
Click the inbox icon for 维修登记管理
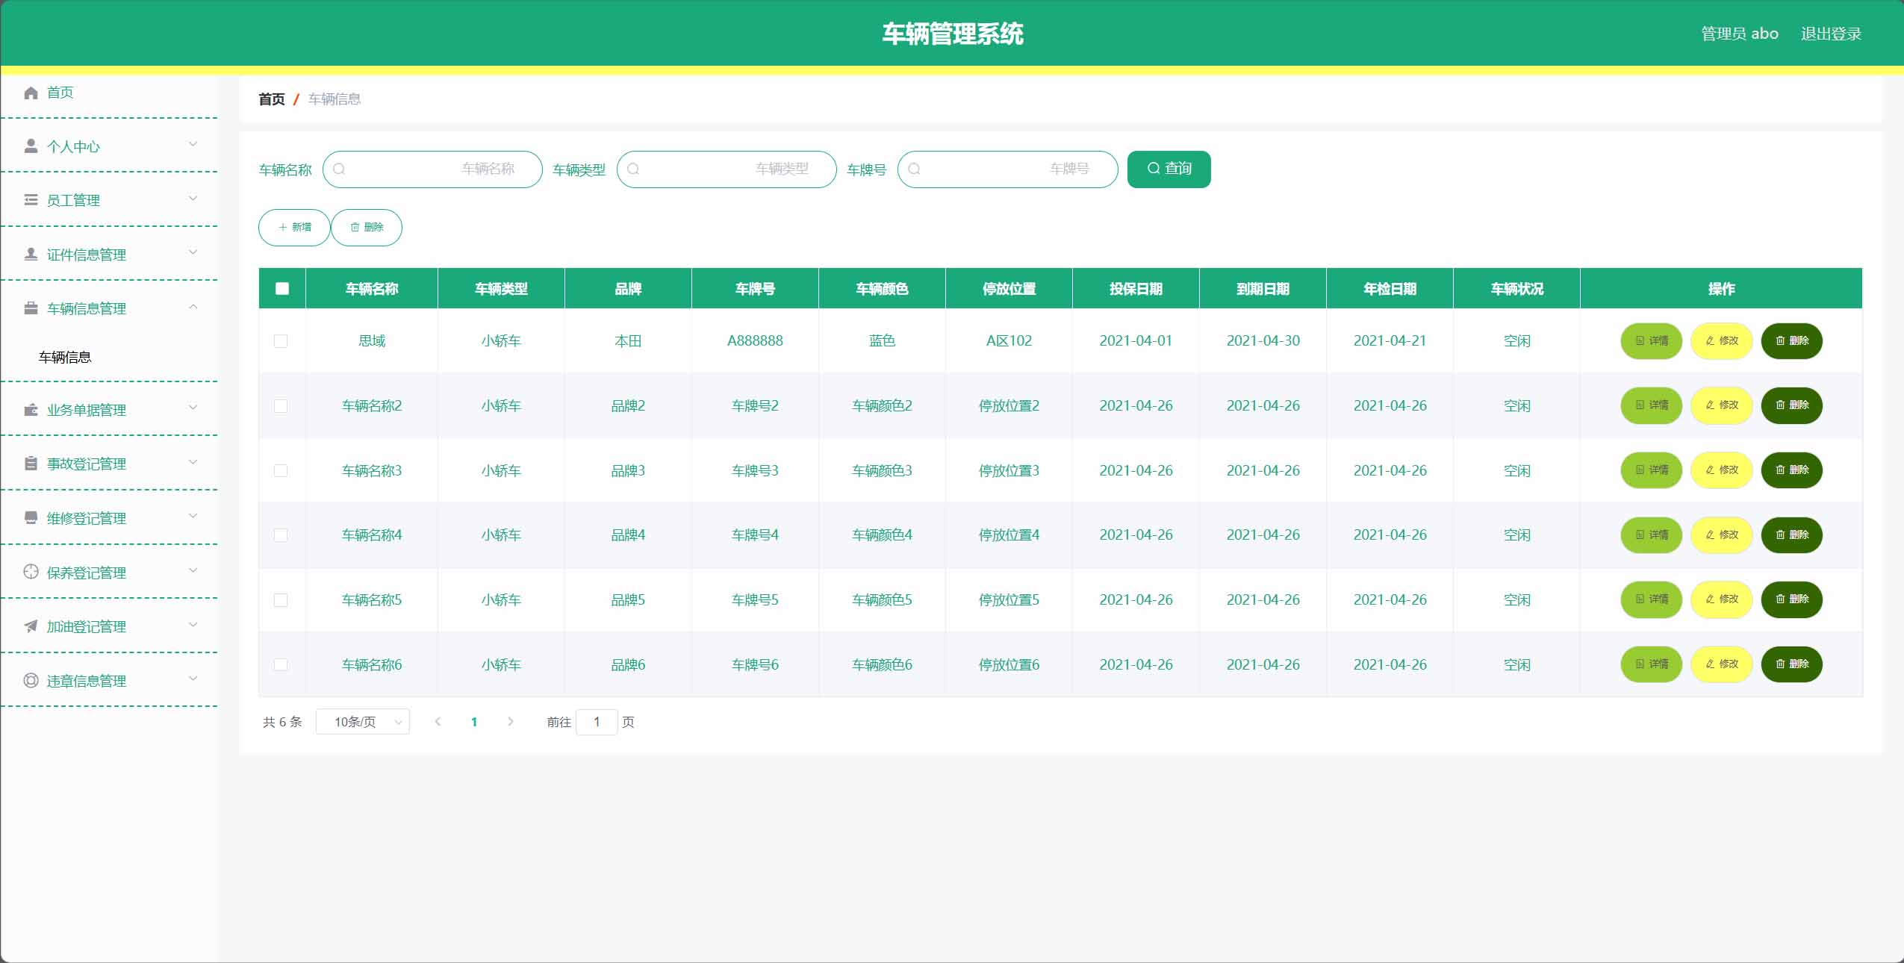point(31,518)
